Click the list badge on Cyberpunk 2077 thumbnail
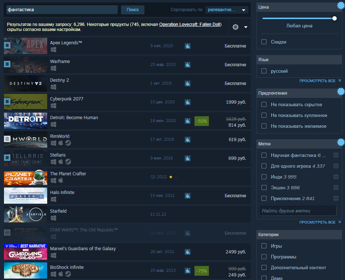 (x=7, y=101)
